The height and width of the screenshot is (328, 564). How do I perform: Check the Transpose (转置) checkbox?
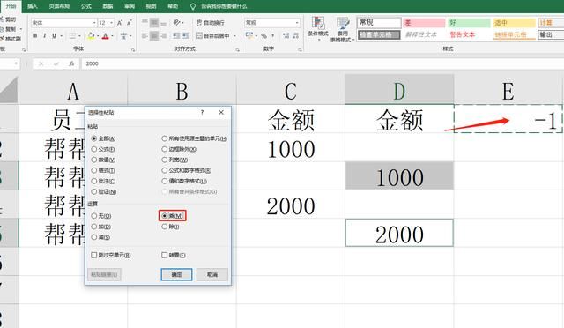(x=165, y=255)
